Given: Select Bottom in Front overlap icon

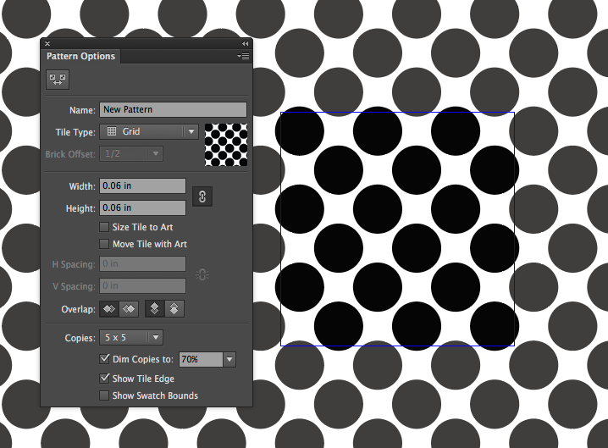Looking at the screenshot, I should tap(174, 309).
